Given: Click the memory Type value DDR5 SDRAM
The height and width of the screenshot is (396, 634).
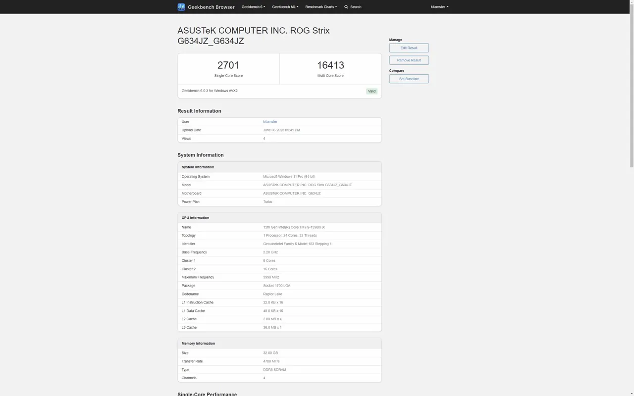Looking at the screenshot, I should point(274,370).
